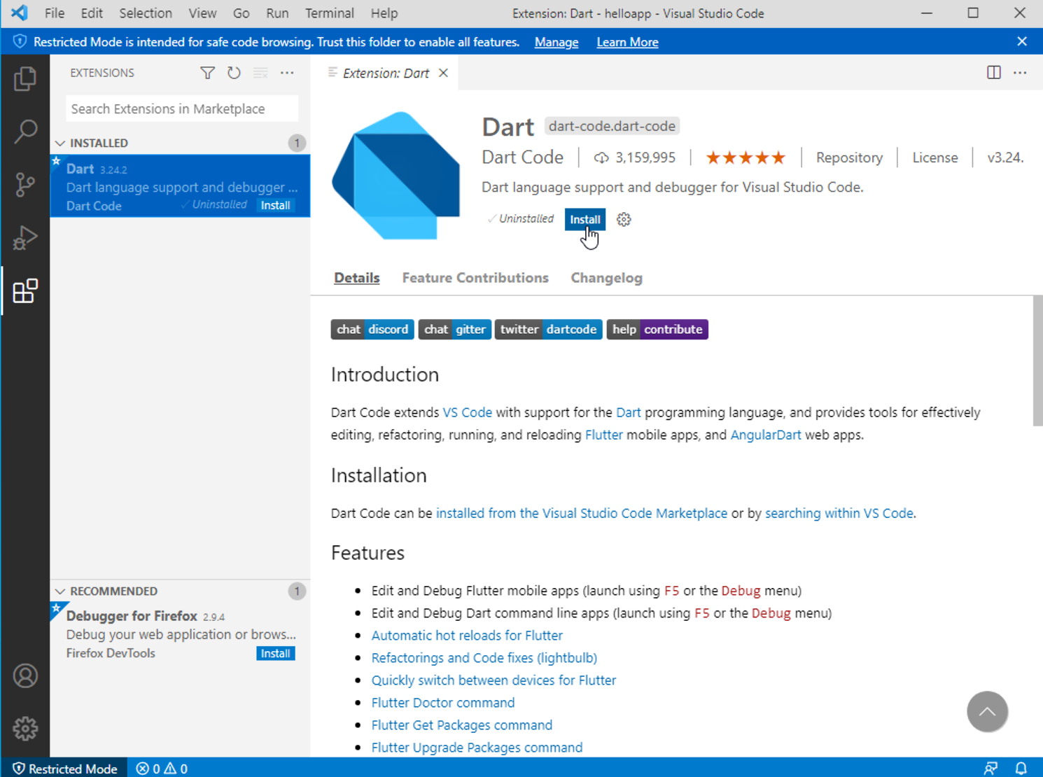This screenshot has height=777, width=1043.
Task: Open the notifications bell
Action: [x=1021, y=769]
